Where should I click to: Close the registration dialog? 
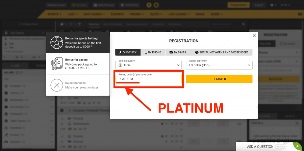pyautogui.click(x=254, y=35)
